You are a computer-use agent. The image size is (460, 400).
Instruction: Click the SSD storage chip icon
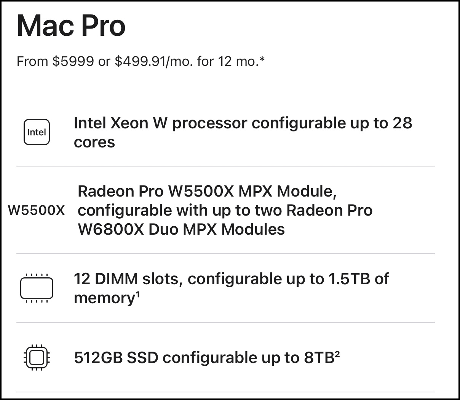pyautogui.click(x=37, y=358)
